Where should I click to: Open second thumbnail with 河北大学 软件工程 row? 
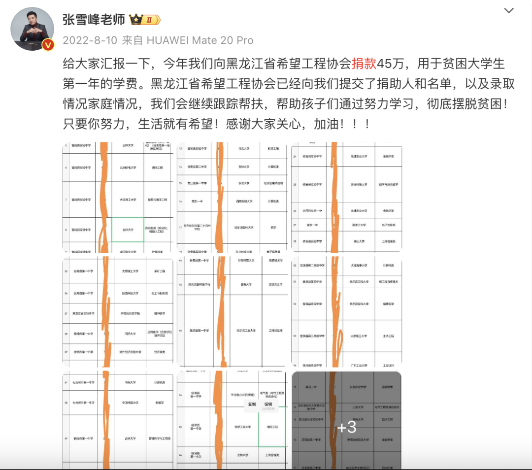pyautogui.click(x=232, y=198)
